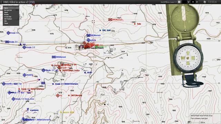The width and height of the screenshot is (221, 124).
Task: Select blue diamond marker Альфа 2-2 near 1682
Action: pos(44,70)
